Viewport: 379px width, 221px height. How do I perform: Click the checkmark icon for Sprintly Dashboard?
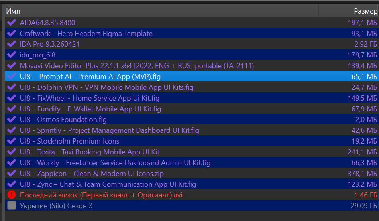click(x=12, y=130)
